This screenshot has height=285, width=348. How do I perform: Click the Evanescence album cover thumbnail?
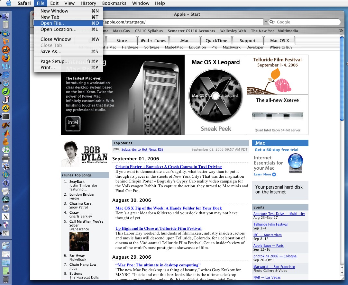click(79, 242)
